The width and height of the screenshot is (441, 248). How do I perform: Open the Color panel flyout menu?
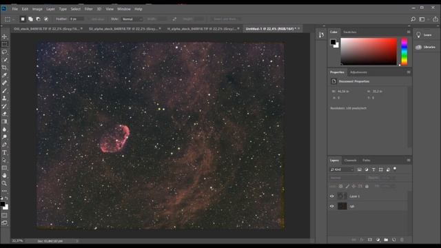coord(409,32)
